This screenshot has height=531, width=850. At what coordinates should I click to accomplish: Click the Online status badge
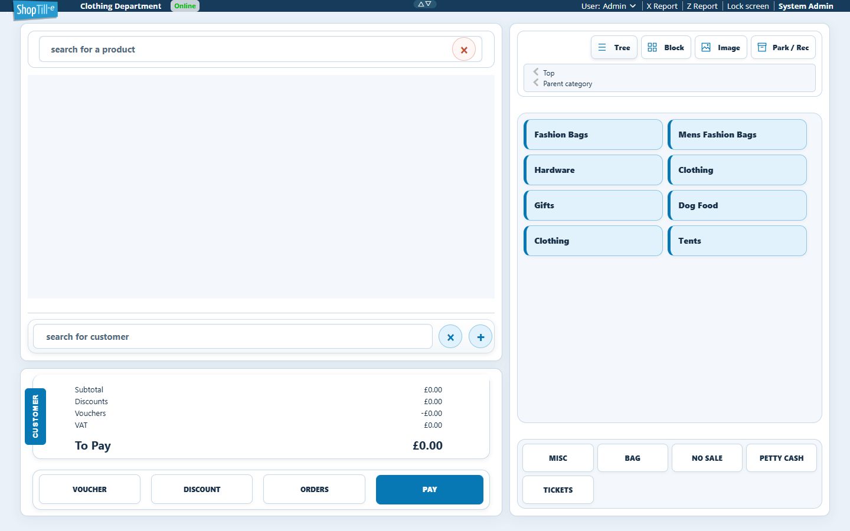tap(185, 6)
